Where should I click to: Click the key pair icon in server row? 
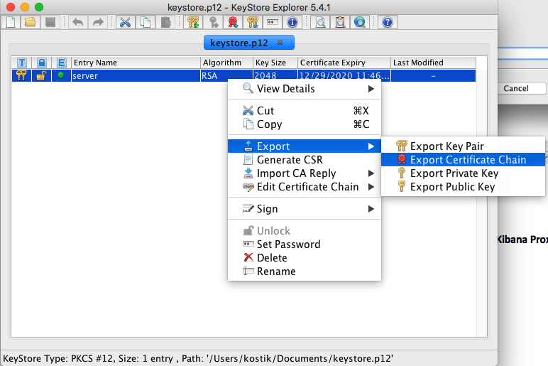click(x=22, y=75)
